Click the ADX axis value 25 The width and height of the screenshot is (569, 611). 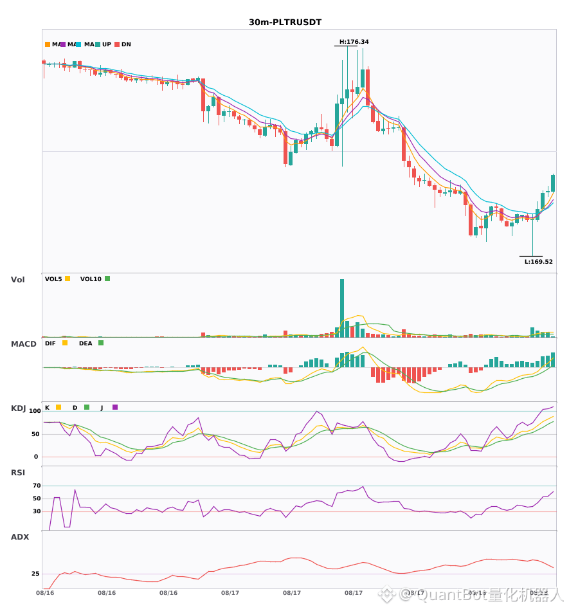click(35, 574)
